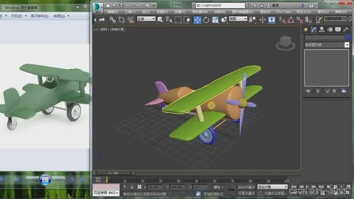Click the Set Key (设置关键点) button
354x199 pixels.
246,193
